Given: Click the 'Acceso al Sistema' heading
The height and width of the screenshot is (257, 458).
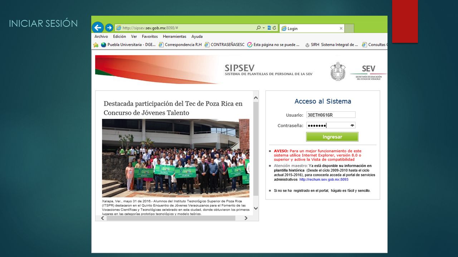Looking at the screenshot, I should pyautogui.click(x=323, y=101).
